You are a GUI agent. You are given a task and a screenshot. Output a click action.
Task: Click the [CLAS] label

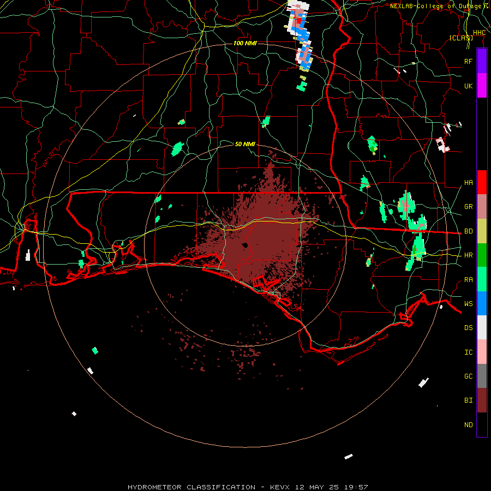[x=461, y=38]
